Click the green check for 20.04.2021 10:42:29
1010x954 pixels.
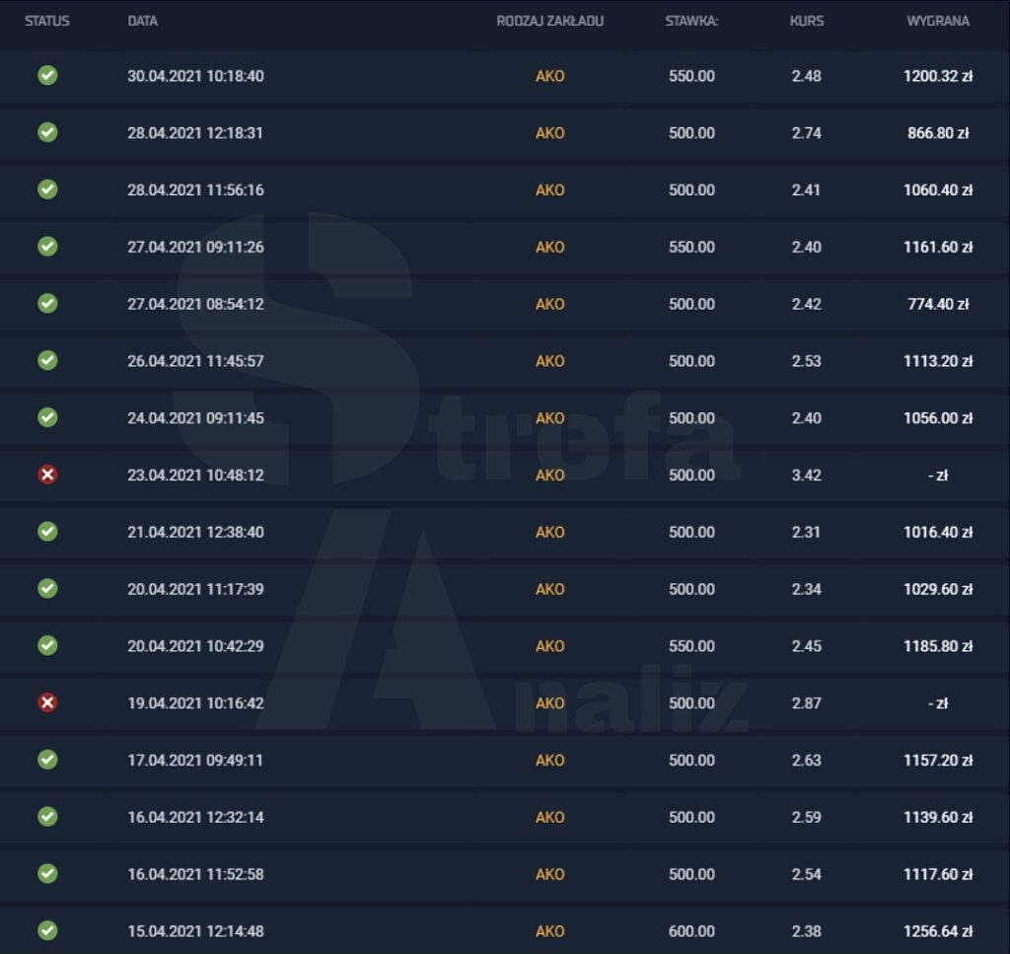47,645
